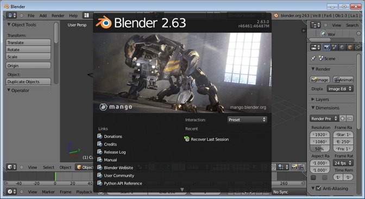365x199 pixels.
Task: Switch to the Scene properties tab icon
Action: [x=335, y=48]
